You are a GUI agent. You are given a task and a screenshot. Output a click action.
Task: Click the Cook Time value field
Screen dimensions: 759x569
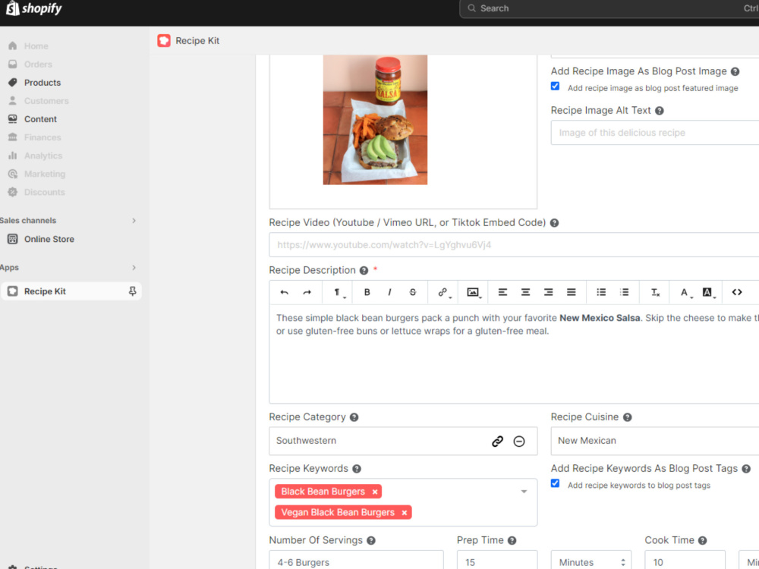click(685, 561)
